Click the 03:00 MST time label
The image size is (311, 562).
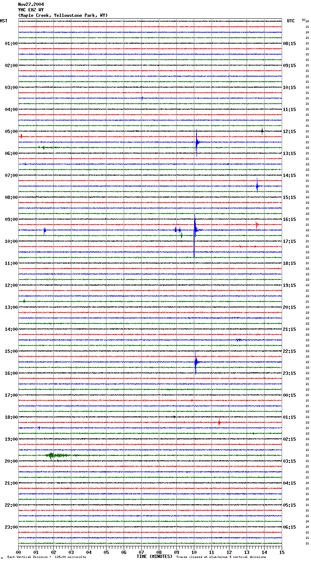[11, 88]
